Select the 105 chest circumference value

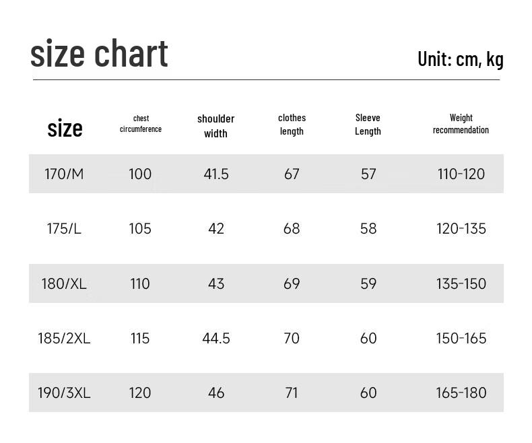coord(140,228)
